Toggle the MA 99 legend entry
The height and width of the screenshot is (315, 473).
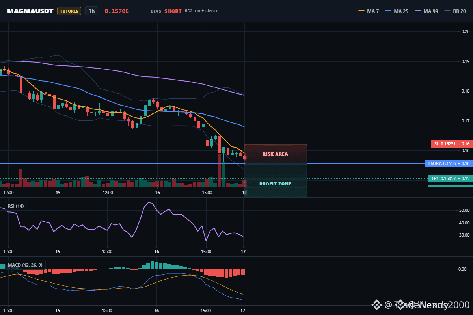[426, 11]
